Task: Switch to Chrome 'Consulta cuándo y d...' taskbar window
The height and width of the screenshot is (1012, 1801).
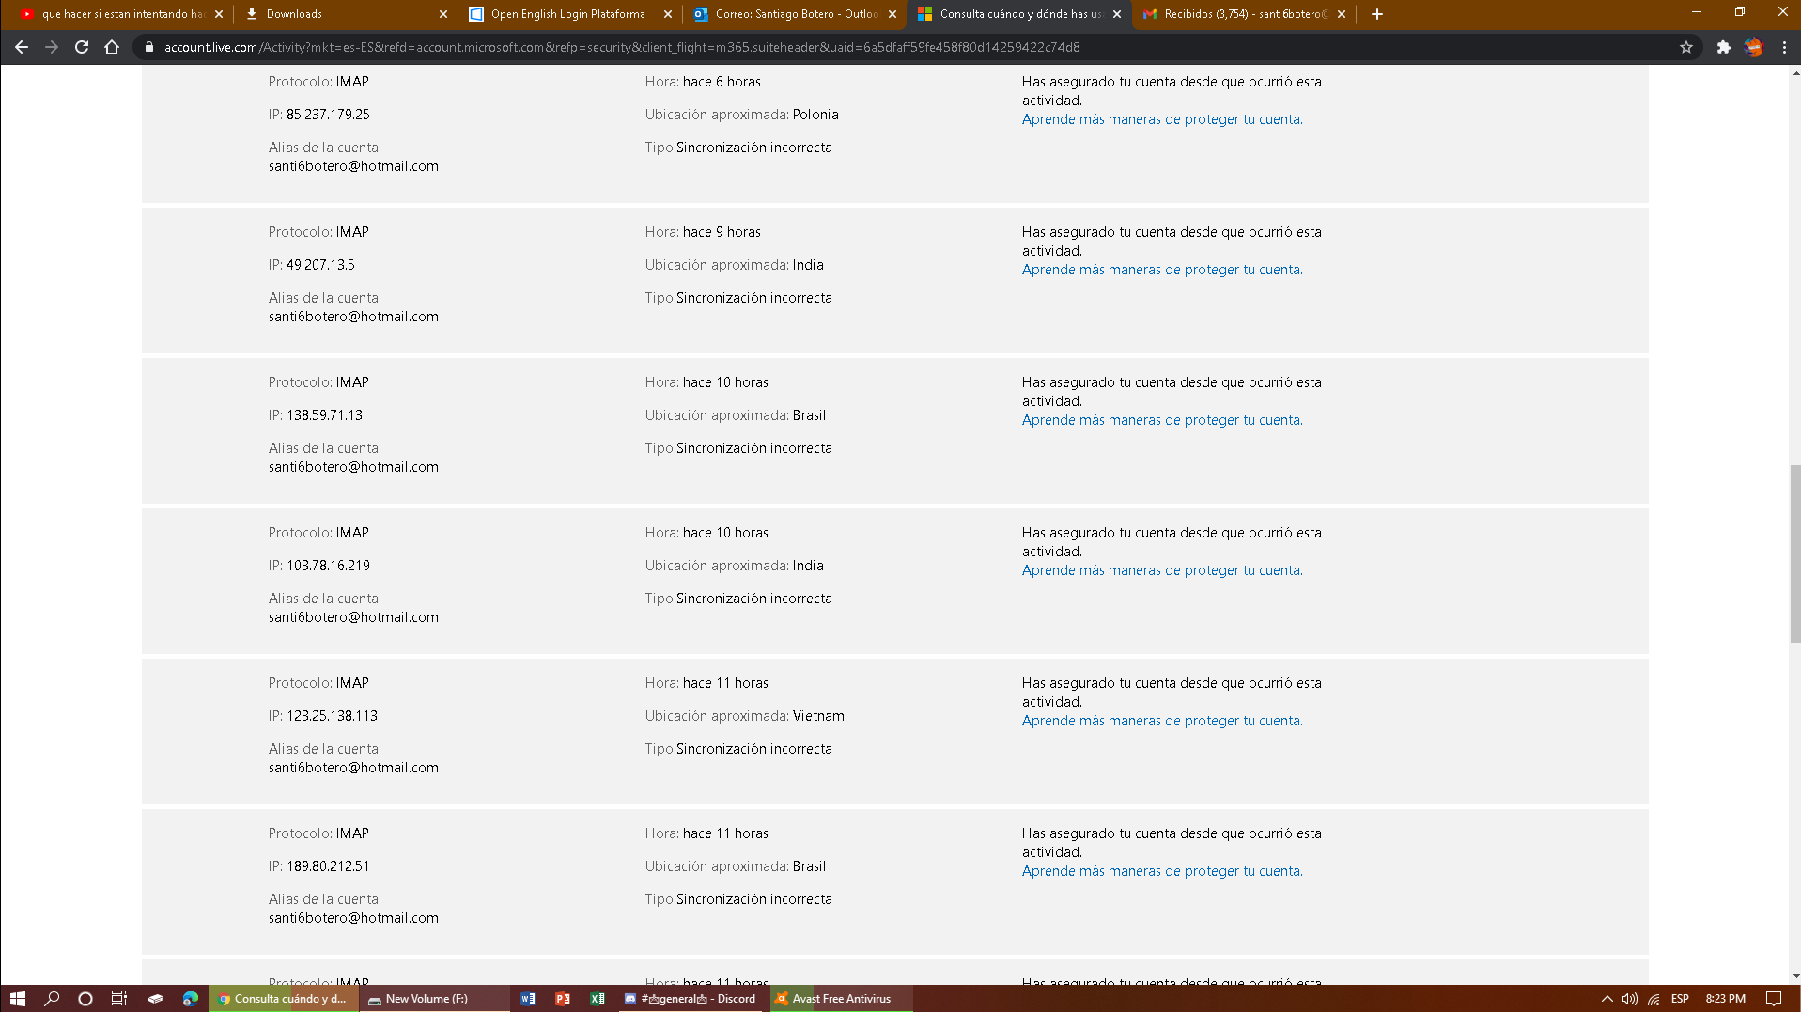Action: [x=284, y=999]
